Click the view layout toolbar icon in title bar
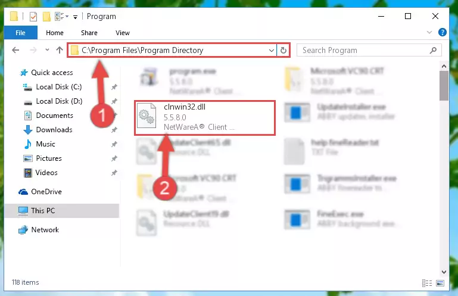 pyautogui.click(x=61, y=16)
